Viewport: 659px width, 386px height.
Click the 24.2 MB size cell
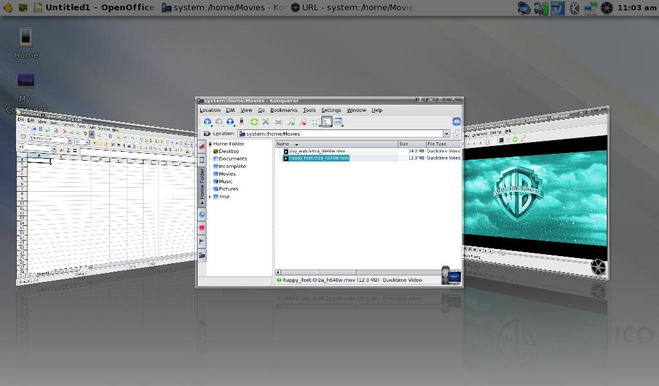click(x=416, y=151)
